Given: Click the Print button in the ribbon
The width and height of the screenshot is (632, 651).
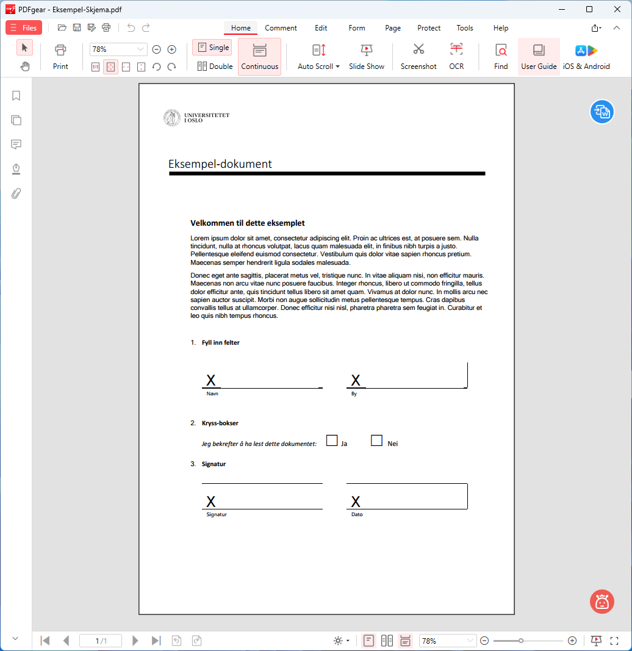Looking at the screenshot, I should (x=60, y=57).
